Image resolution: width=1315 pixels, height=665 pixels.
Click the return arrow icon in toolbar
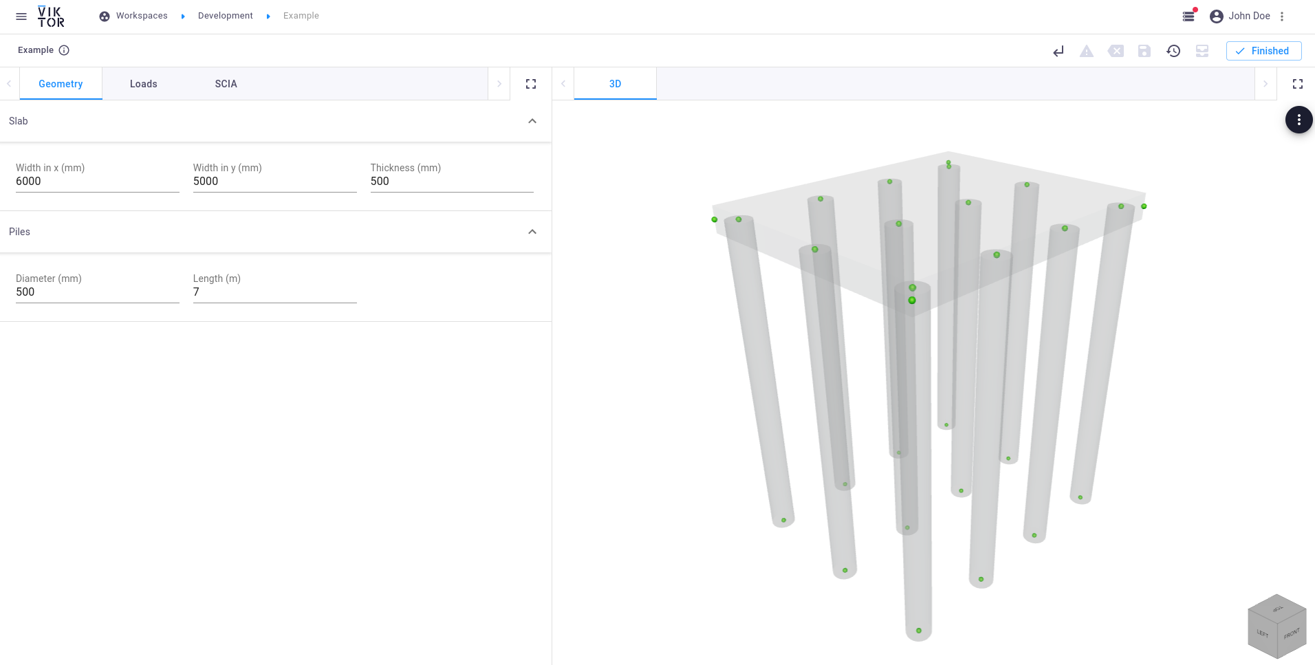tap(1058, 51)
